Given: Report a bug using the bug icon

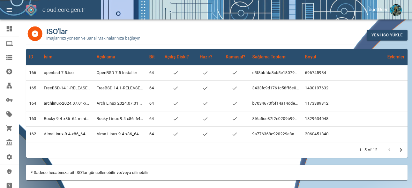Looking at the screenshot, I should click(9, 171).
